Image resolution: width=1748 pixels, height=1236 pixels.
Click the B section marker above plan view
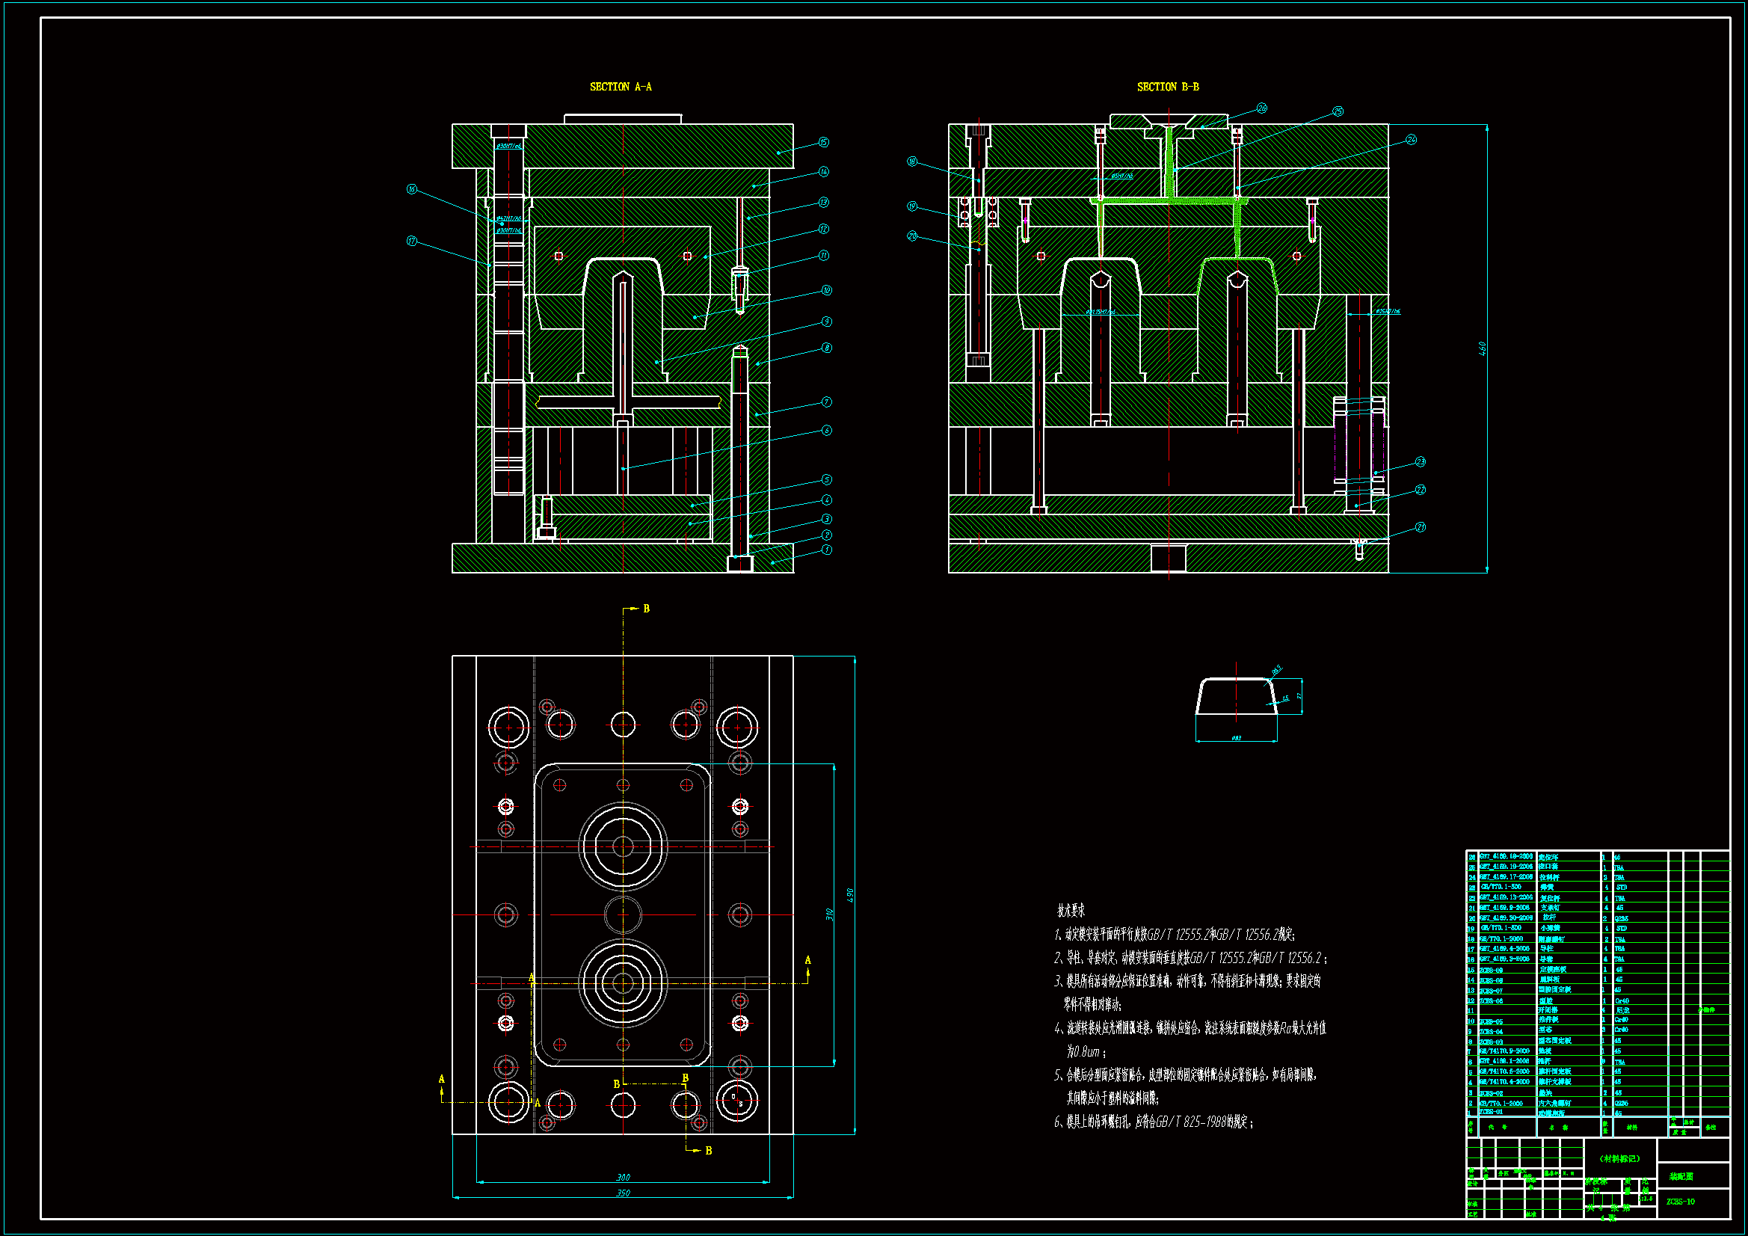pyautogui.click(x=647, y=609)
